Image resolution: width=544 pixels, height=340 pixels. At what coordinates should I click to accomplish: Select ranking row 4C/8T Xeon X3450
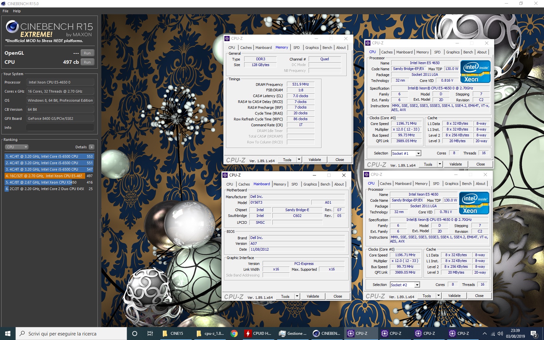[49, 182]
